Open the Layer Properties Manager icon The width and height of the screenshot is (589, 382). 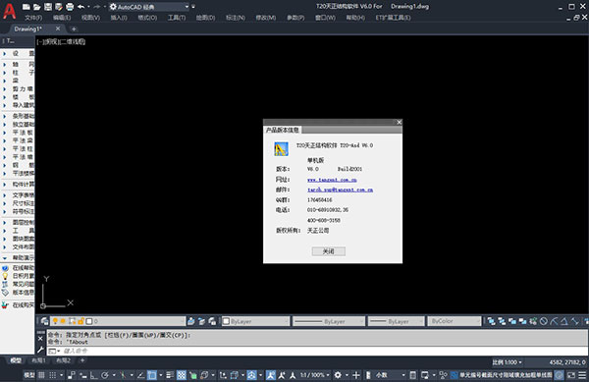45,321
